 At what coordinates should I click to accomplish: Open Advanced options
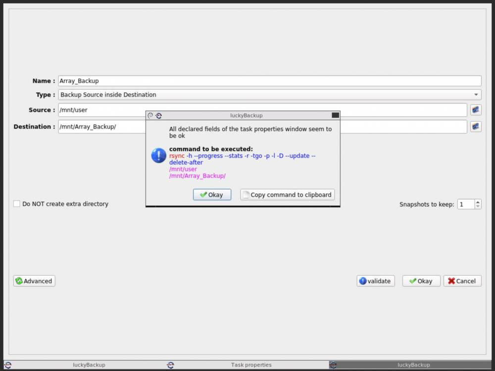point(34,281)
